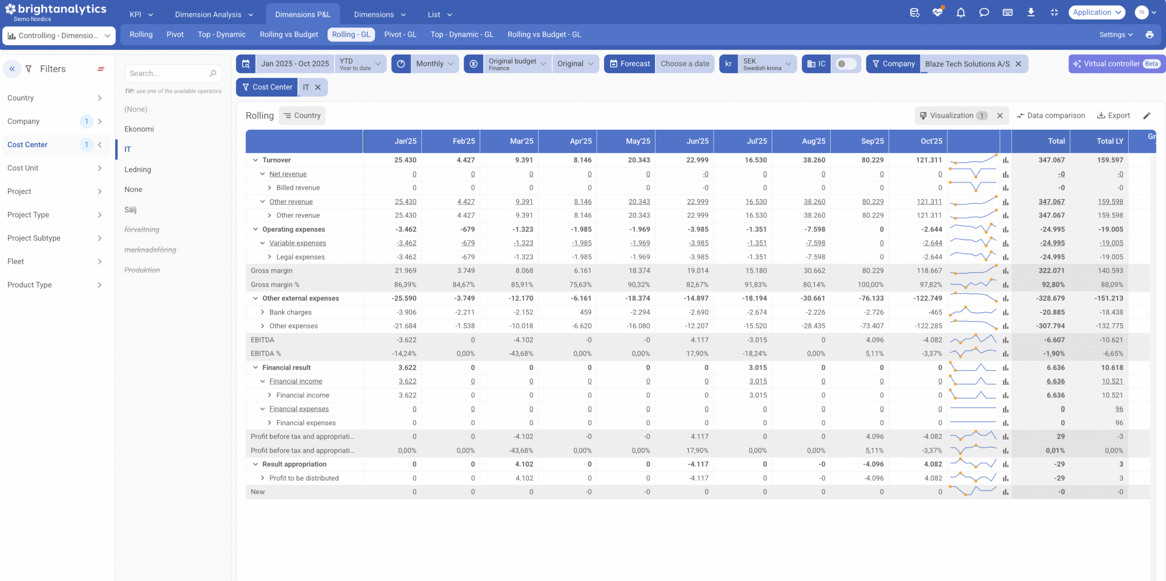Close the Visualization chip
The height and width of the screenshot is (581, 1166).
[1000, 116]
